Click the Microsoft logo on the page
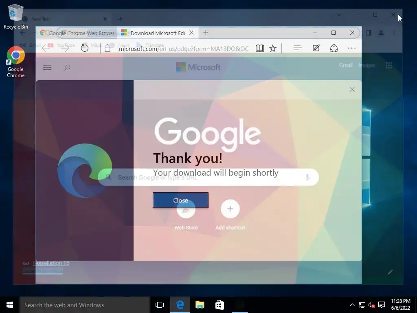 click(x=198, y=67)
